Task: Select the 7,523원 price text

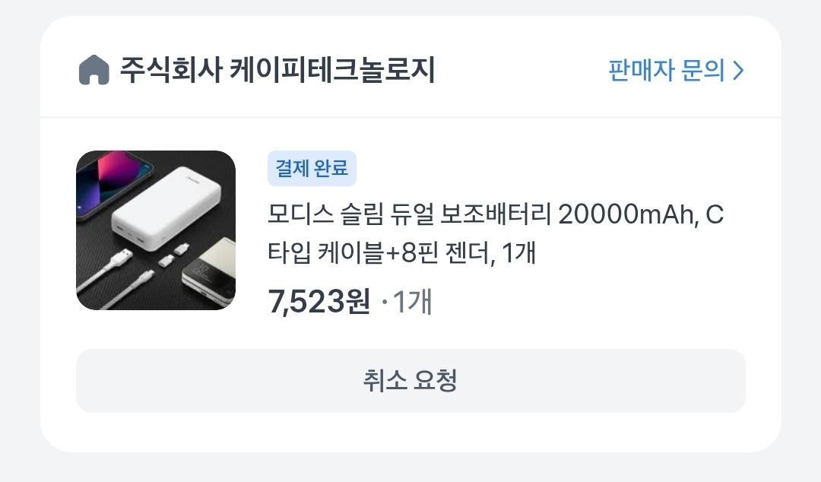Action: pos(319,302)
